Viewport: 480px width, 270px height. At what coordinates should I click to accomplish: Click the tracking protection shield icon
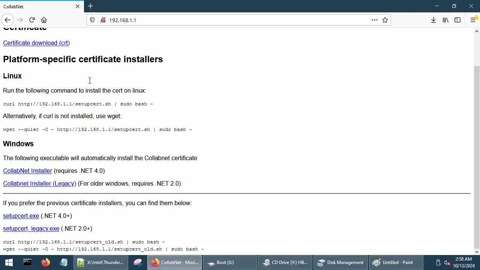(x=92, y=20)
